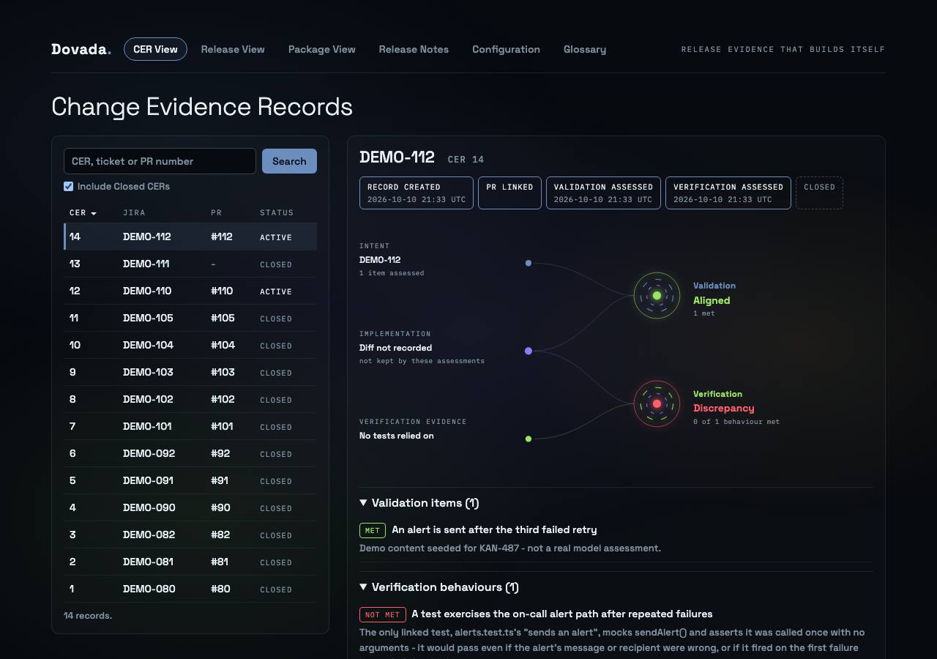
Task: Toggle Include Closed CERs checkbox
Action: coord(69,187)
